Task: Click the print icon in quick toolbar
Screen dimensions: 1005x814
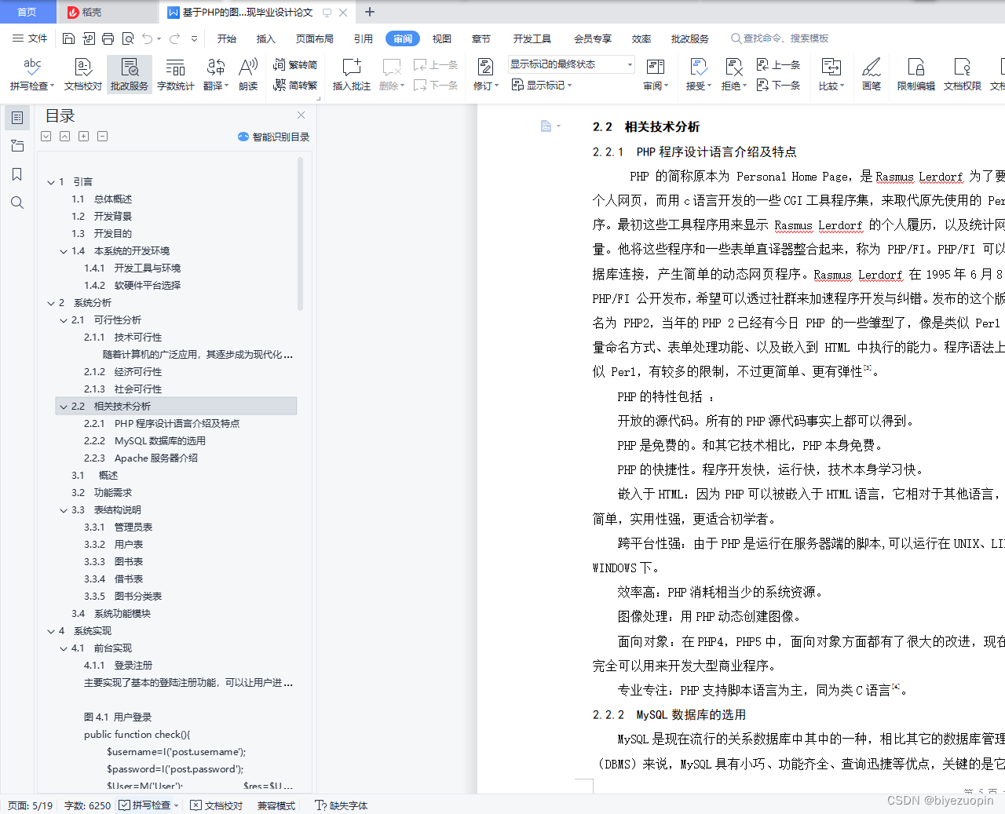Action: [x=108, y=38]
